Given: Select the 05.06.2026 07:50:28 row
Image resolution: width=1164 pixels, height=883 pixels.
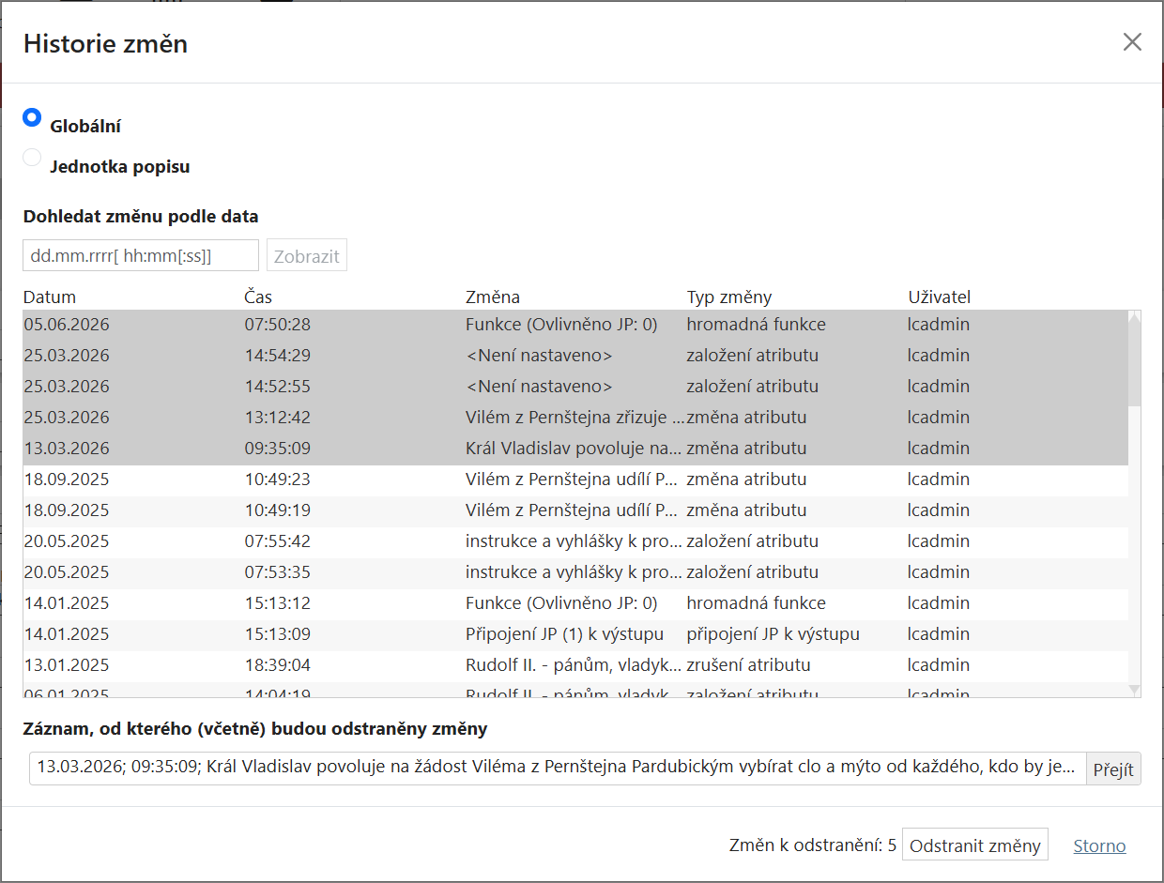Looking at the screenshot, I should (x=575, y=325).
